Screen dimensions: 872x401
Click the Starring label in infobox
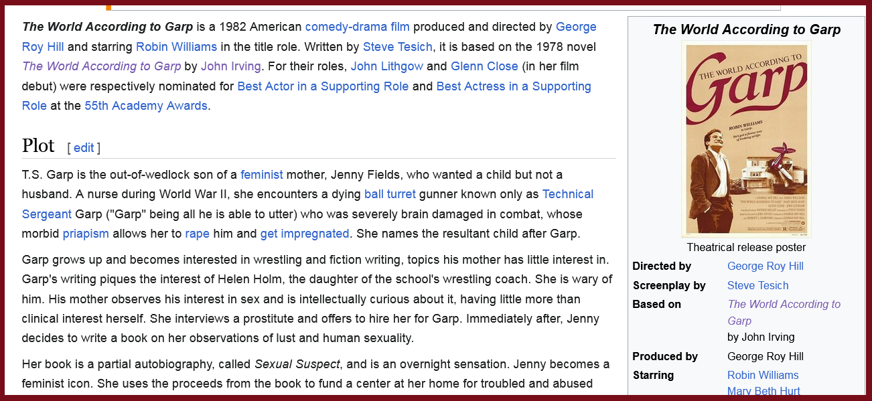coord(653,376)
